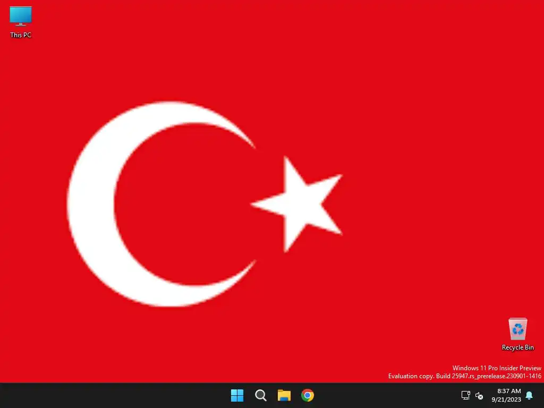Select the This PC desktop icon
The height and width of the screenshot is (408, 544).
tap(21, 22)
